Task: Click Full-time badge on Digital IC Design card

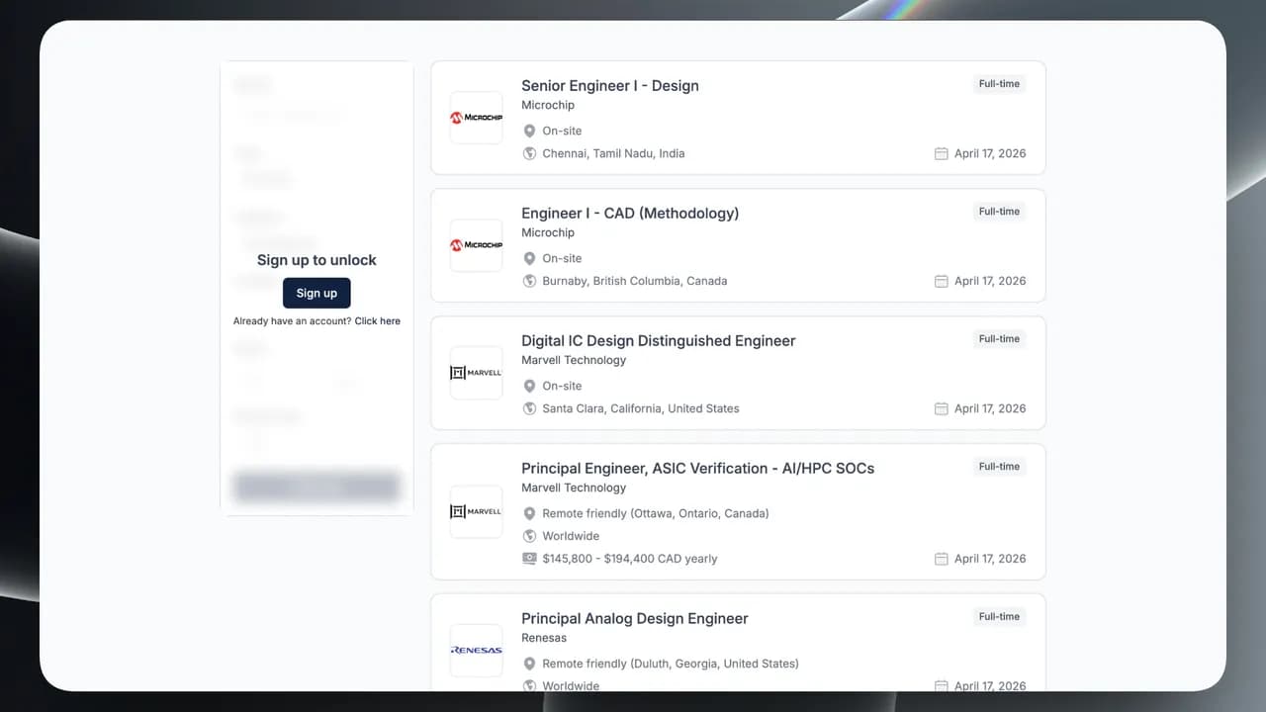Action: [x=999, y=339]
